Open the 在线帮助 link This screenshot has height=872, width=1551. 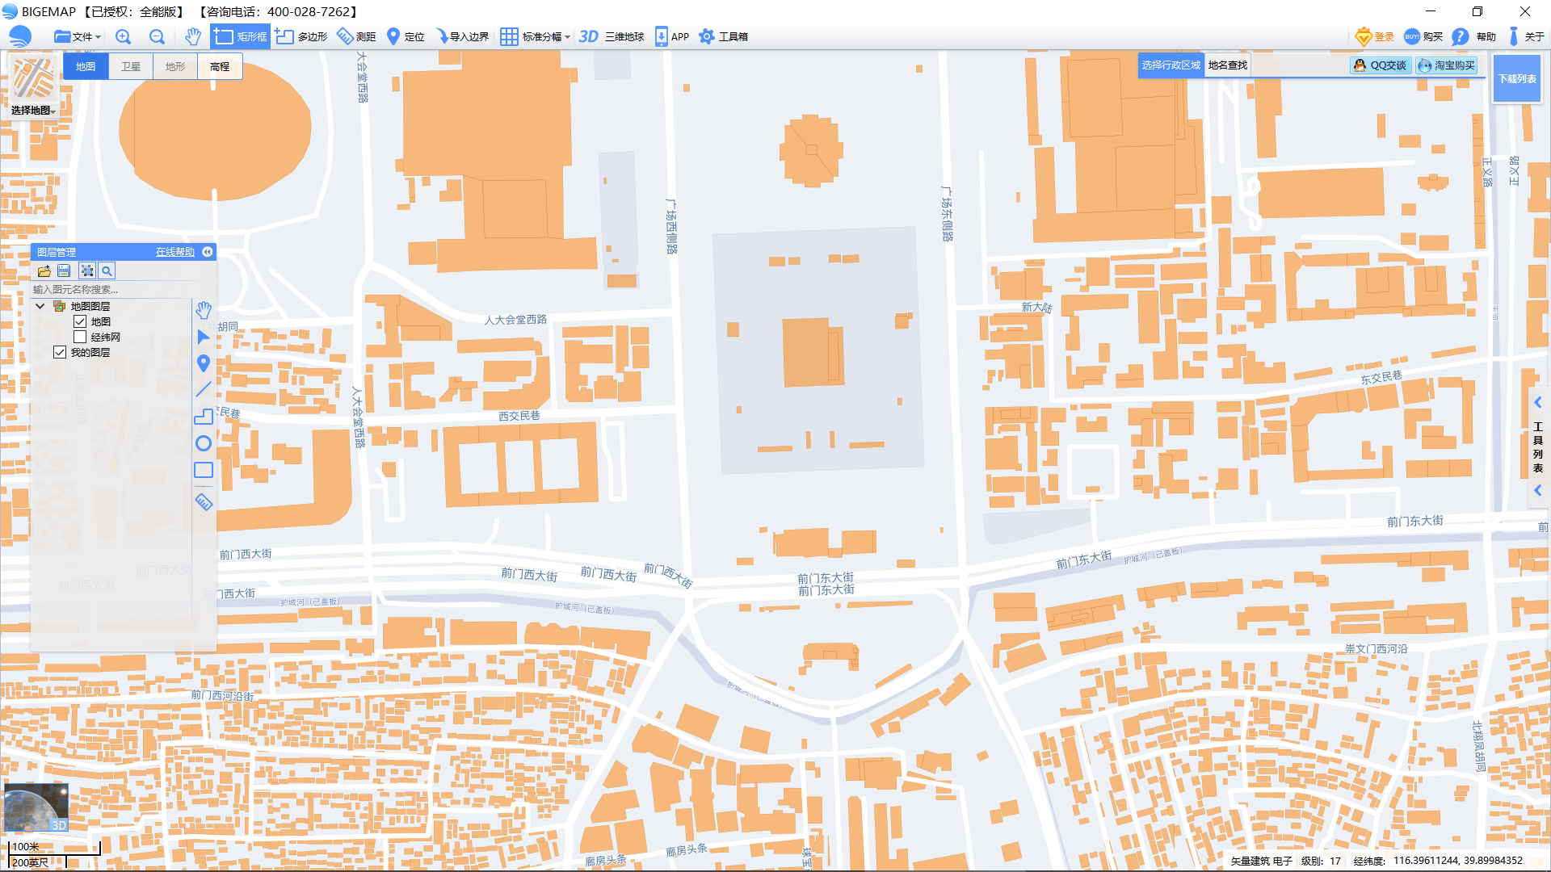coord(175,252)
